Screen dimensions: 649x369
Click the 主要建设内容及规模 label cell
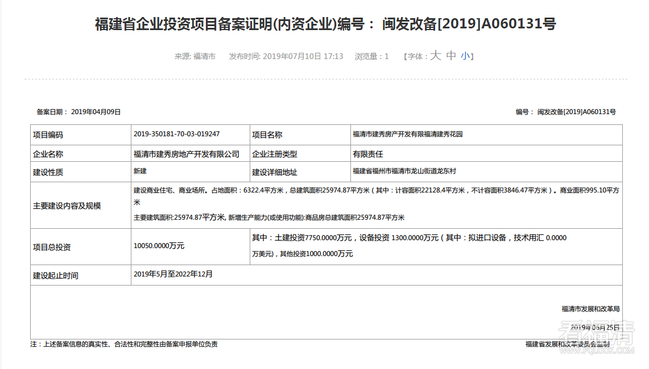pos(81,206)
